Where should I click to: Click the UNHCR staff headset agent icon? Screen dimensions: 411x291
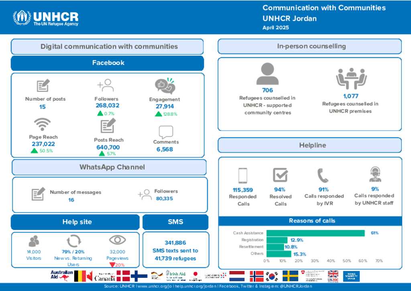pyautogui.click(x=375, y=174)
